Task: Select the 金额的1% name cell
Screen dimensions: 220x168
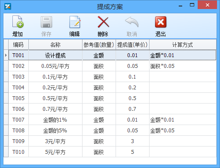Action: click(55, 119)
